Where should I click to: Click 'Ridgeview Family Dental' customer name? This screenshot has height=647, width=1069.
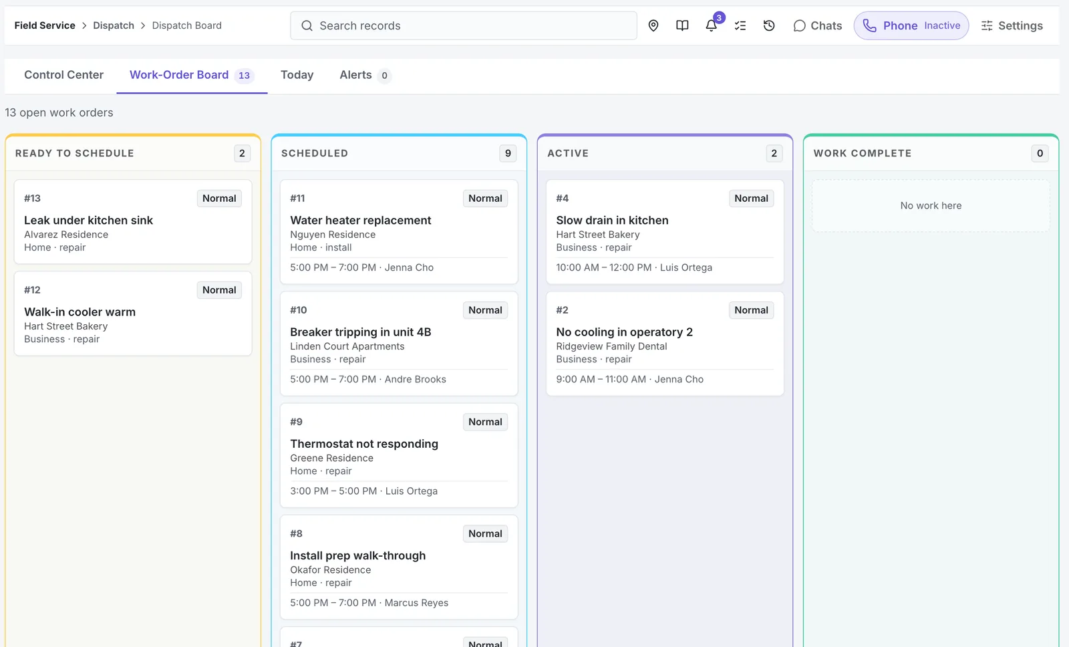[611, 346]
